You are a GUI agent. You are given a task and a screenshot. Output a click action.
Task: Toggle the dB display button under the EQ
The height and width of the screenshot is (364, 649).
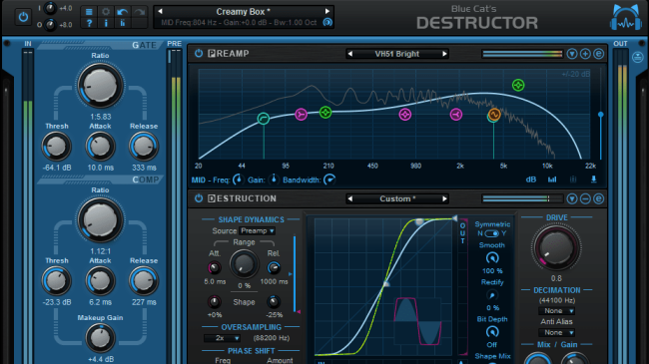(x=530, y=180)
